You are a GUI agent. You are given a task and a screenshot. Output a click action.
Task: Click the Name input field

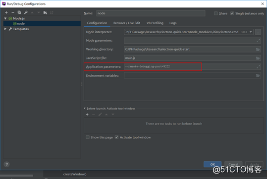151,13
